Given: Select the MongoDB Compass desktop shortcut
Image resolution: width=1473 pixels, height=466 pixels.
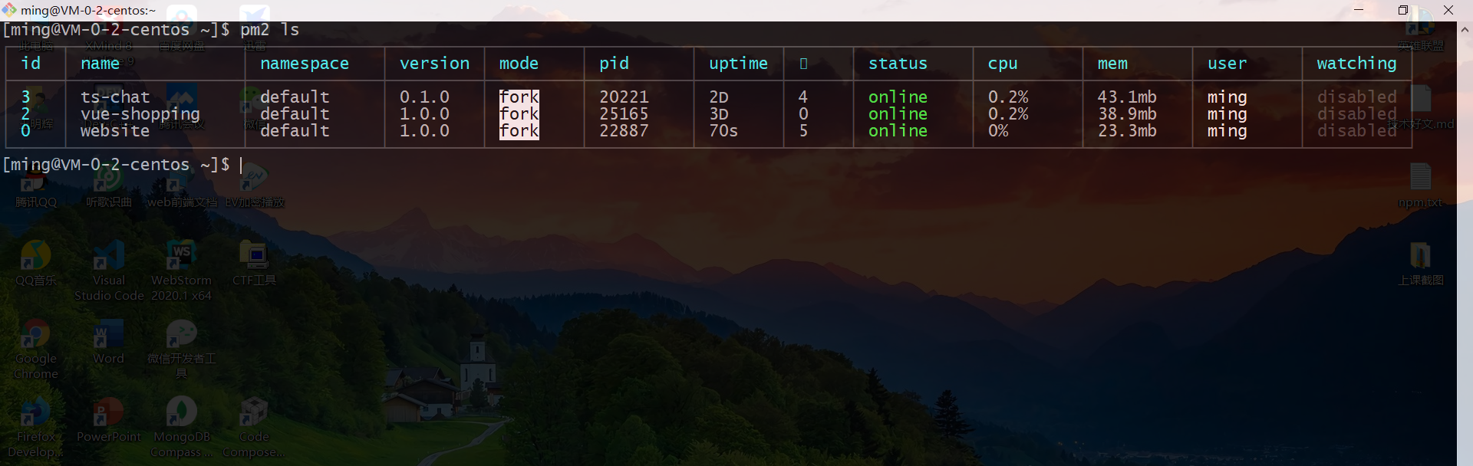Looking at the screenshot, I should [181, 414].
